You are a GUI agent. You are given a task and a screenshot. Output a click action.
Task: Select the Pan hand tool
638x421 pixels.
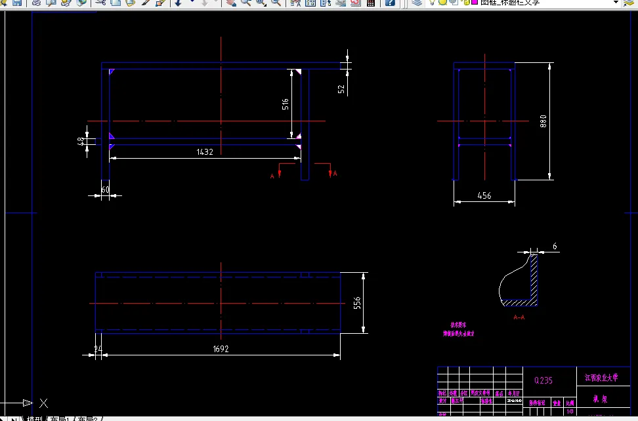pyautogui.click(x=231, y=3)
